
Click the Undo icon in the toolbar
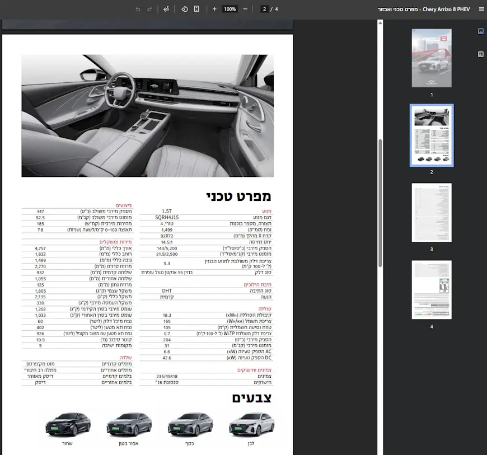pos(138,9)
